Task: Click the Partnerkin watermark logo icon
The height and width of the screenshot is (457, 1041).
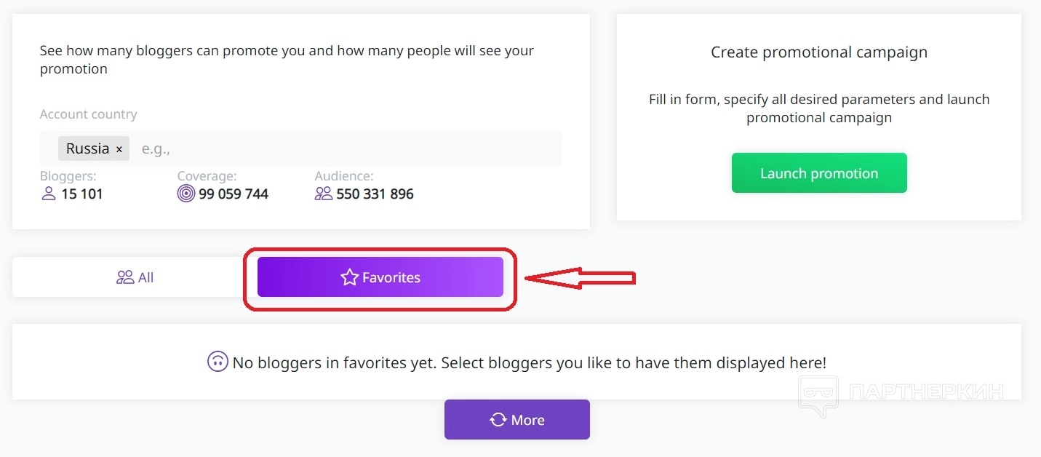Action: [x=818, y=395]
